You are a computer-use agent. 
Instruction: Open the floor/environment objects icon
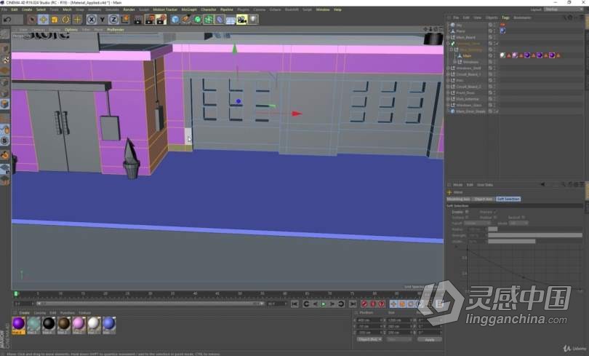[x=231, y=20]
